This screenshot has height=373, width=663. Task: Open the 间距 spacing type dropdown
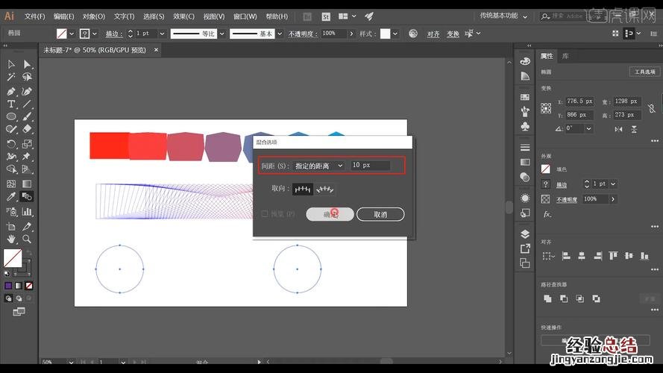(x=318, y=165)
